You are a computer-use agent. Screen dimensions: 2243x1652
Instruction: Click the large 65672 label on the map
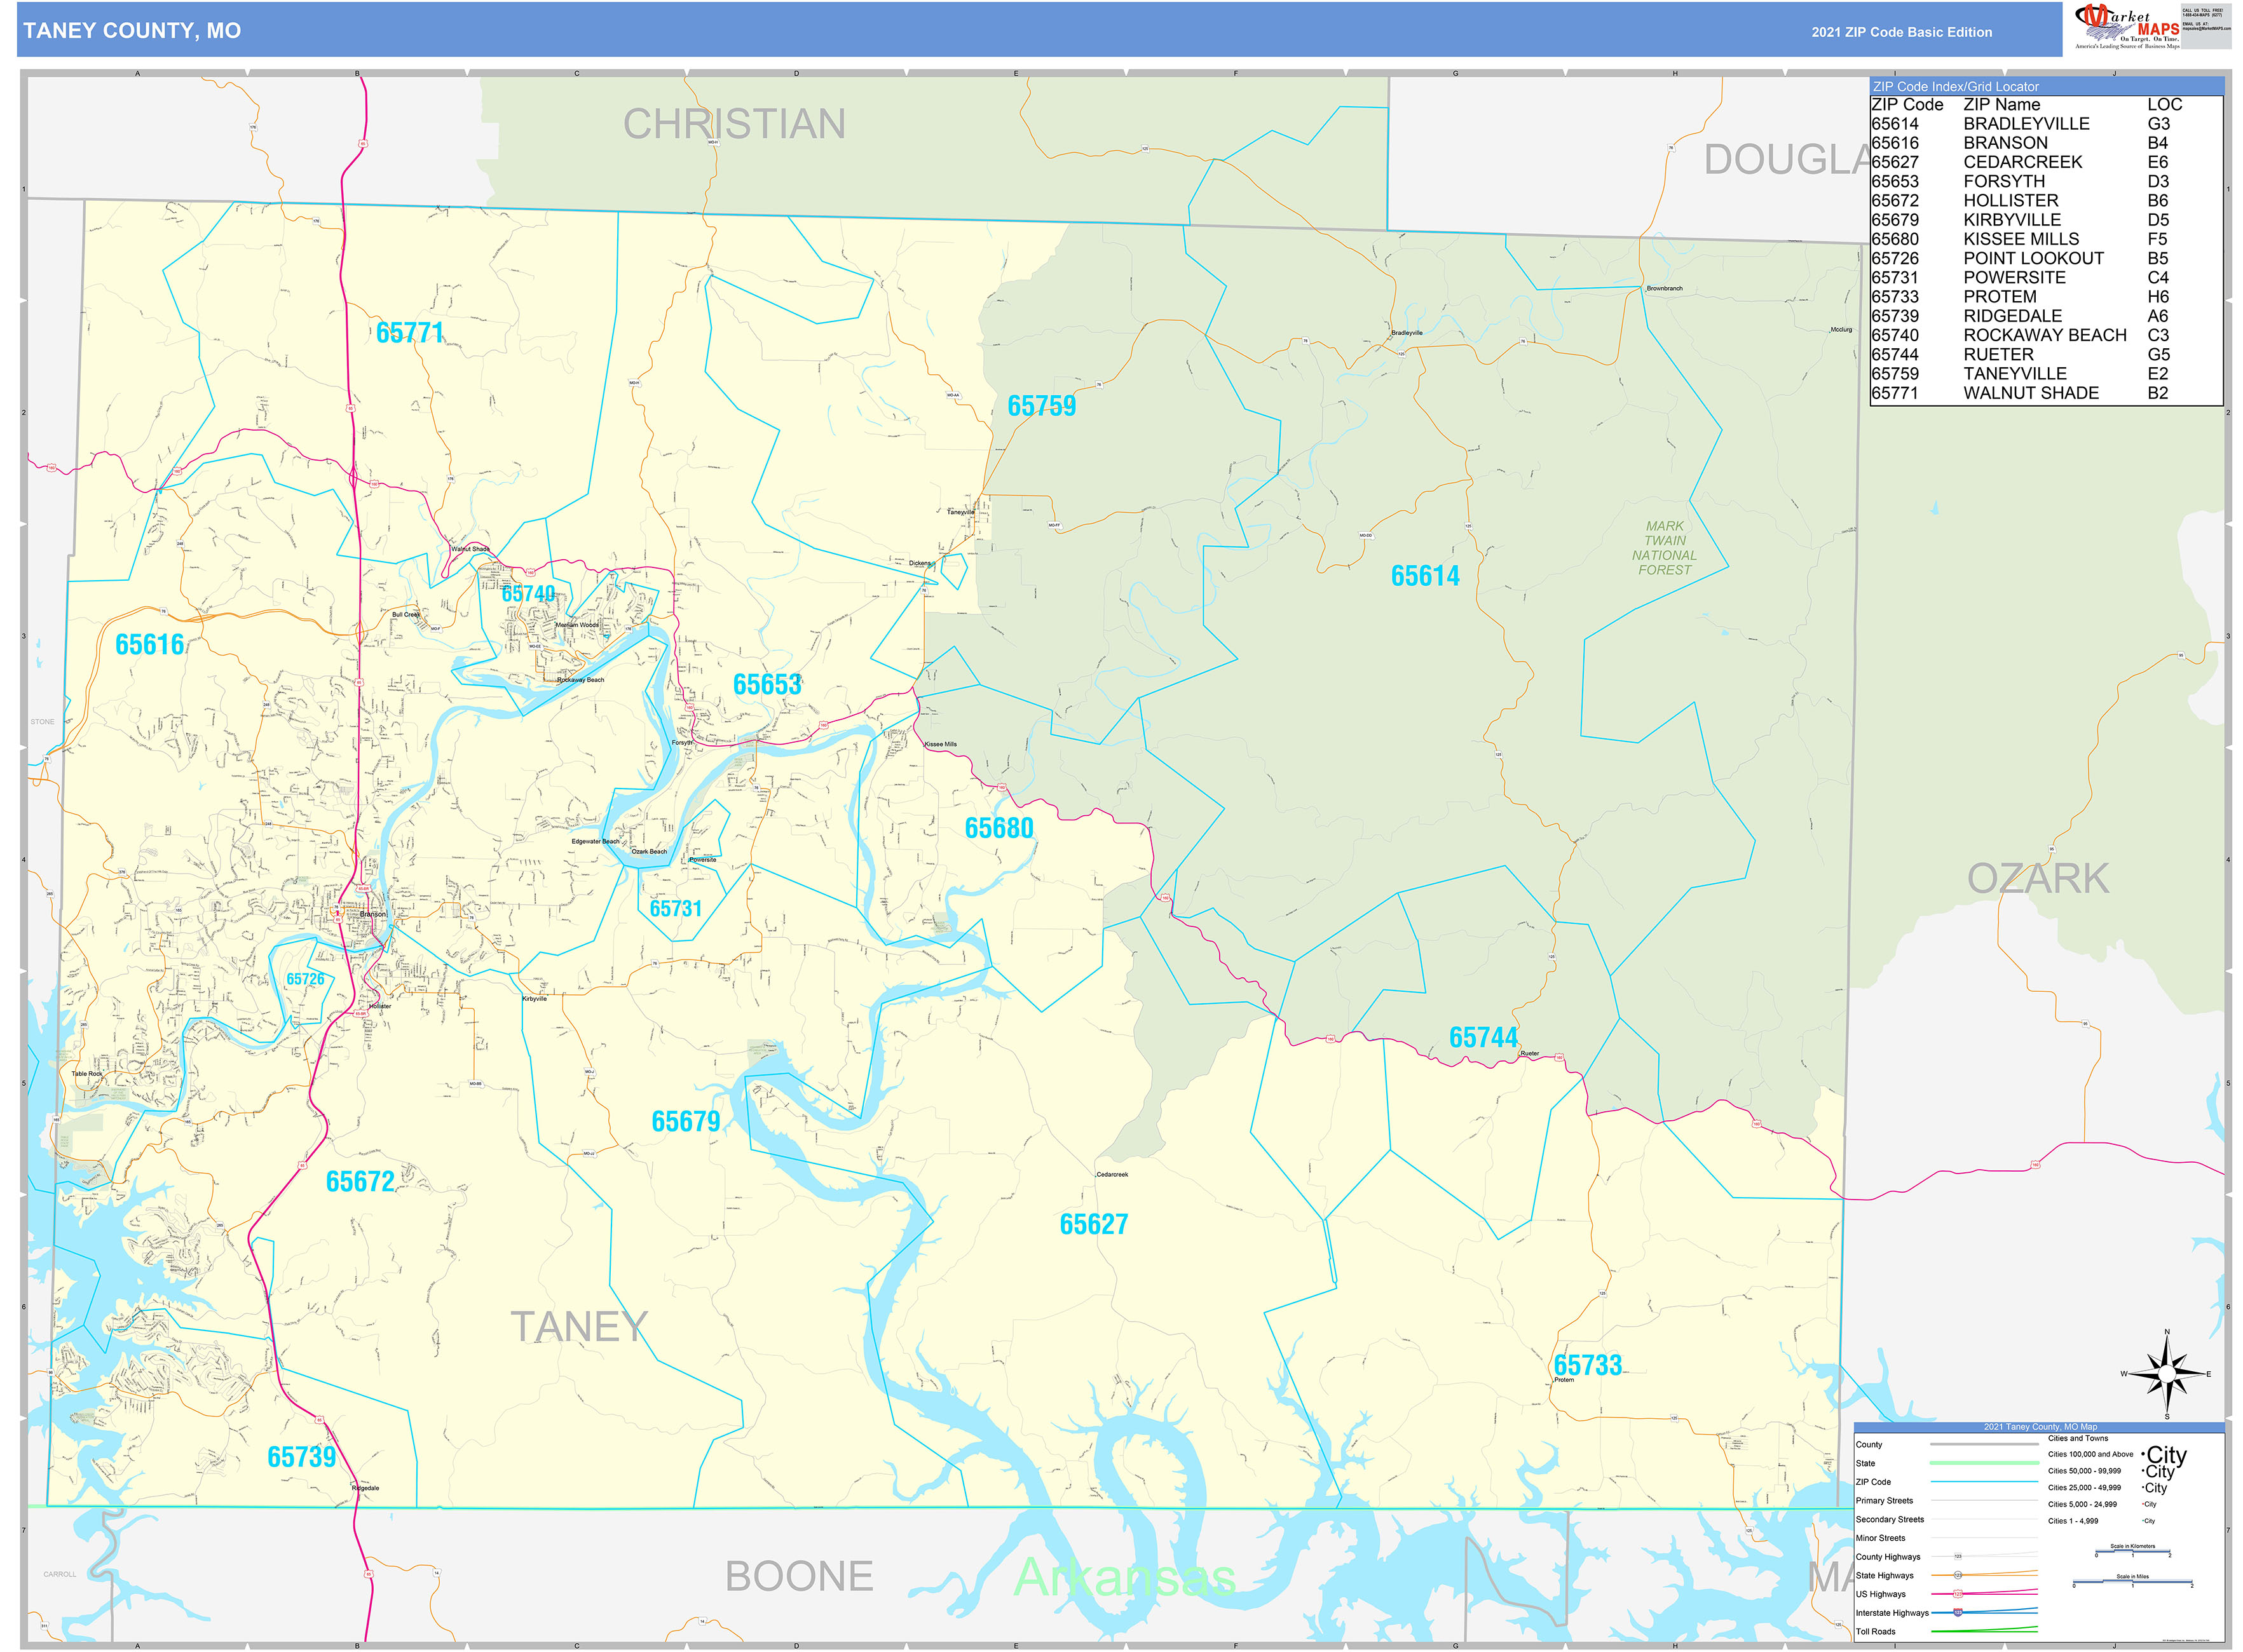click(x=360, y=1182)
